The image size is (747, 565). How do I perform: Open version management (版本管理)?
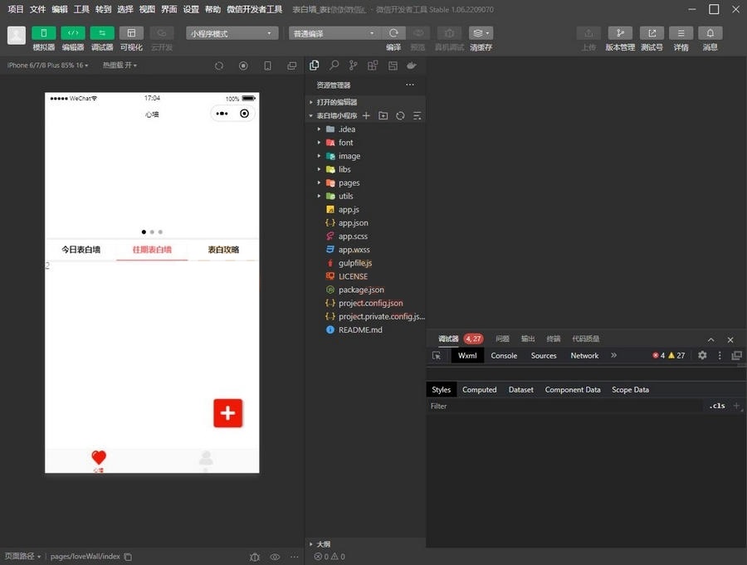[x=620, y=33]
